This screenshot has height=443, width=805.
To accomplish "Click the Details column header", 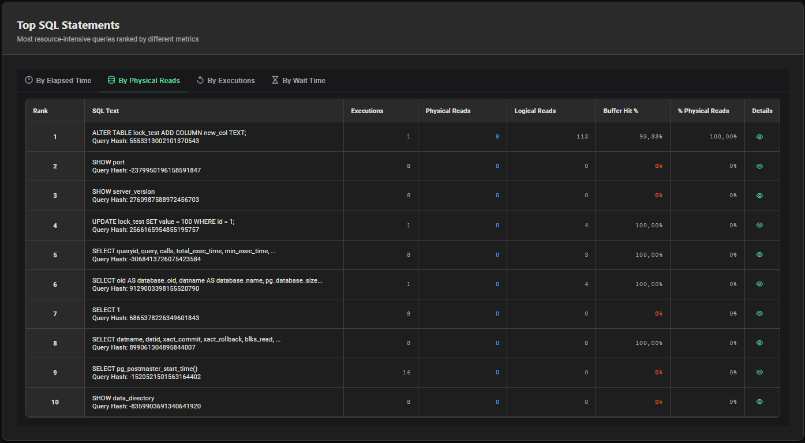I will tap(762, 111).
